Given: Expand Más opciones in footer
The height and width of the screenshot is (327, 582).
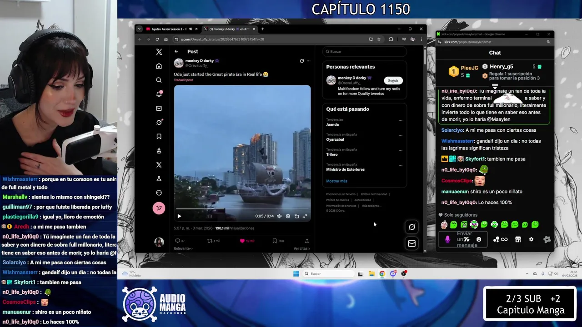Looking at the screenshot, I should 371,206.
